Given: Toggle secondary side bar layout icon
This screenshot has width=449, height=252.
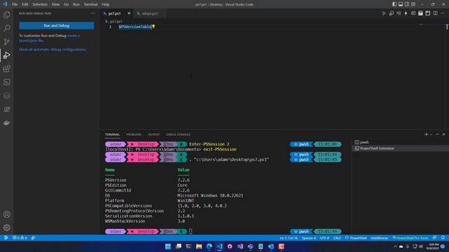Looking at the screenshot, I should [407, 4].
